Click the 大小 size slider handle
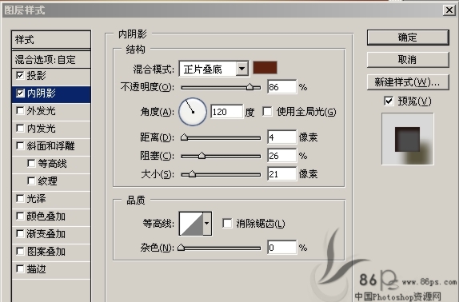 192,174
